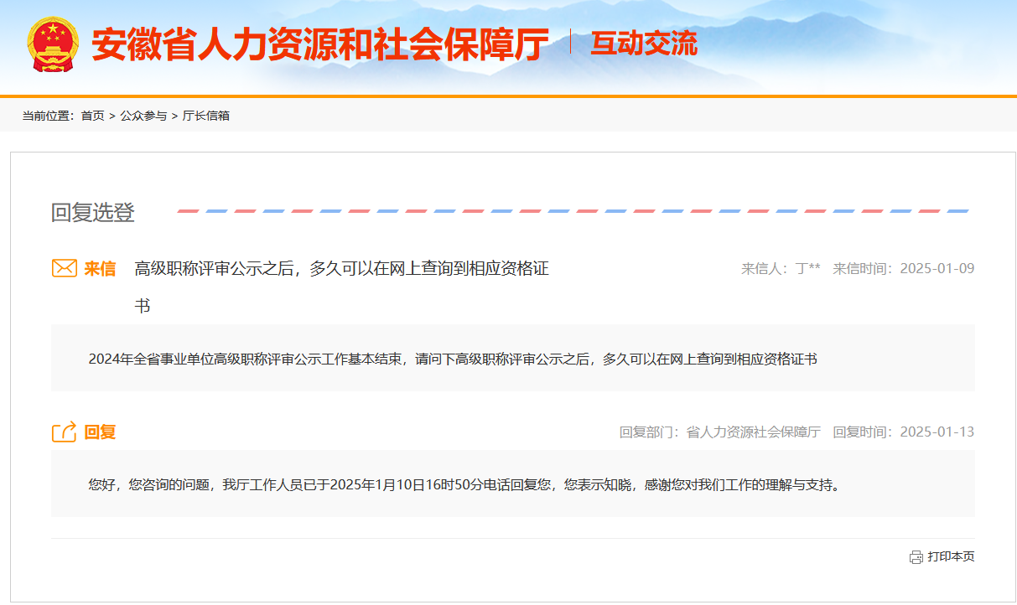Click the national emblem logo

click(54, 44)
